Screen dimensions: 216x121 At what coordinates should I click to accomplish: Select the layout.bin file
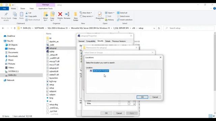[x=52, y=78]
